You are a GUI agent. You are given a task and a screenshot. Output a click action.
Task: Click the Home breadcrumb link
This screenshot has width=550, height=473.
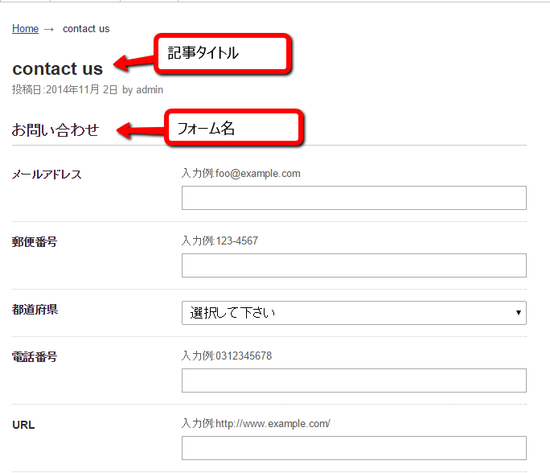25,29
